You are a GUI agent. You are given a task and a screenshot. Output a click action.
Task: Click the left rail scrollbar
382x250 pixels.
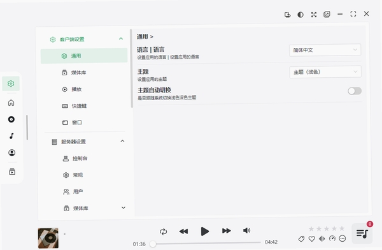point(27,128)
